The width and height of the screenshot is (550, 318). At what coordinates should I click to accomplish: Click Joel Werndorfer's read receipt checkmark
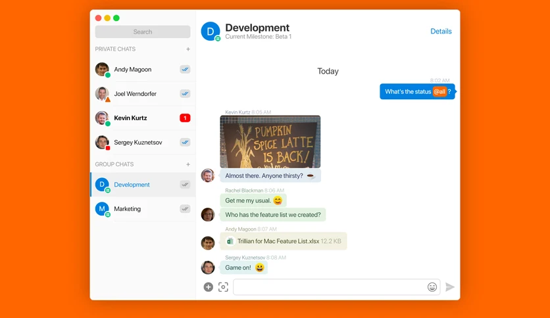[185, 93]
